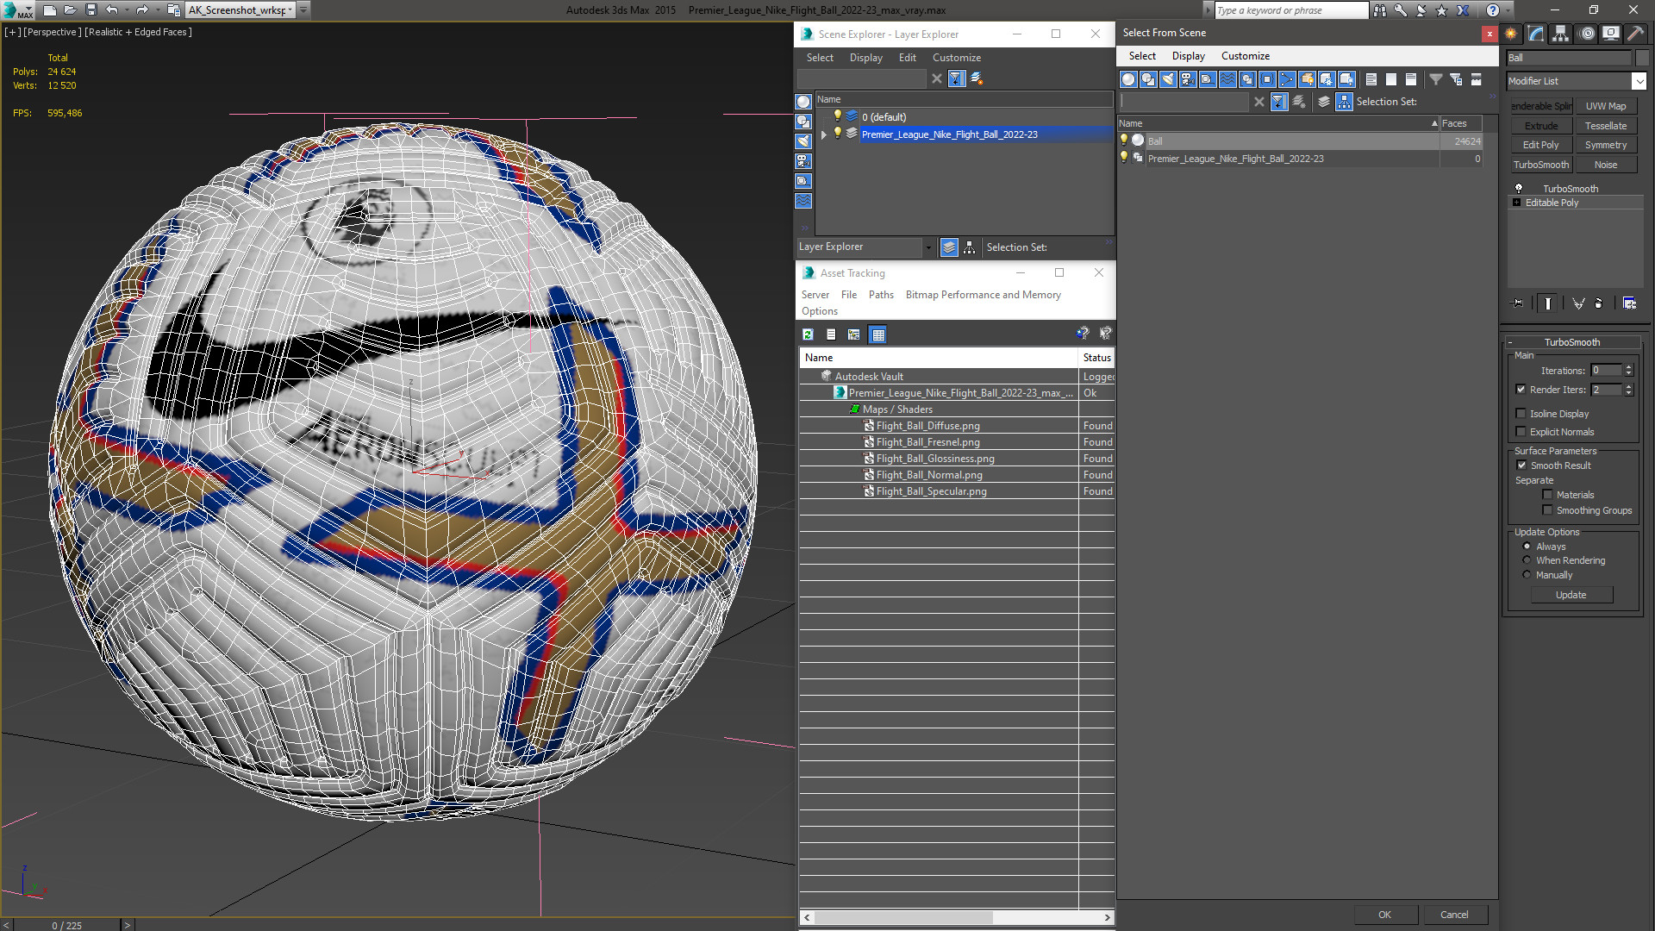Click OK in Select From Scene dialog
This screenshot has height=931, width=1655.
(x=1384, y=915)
